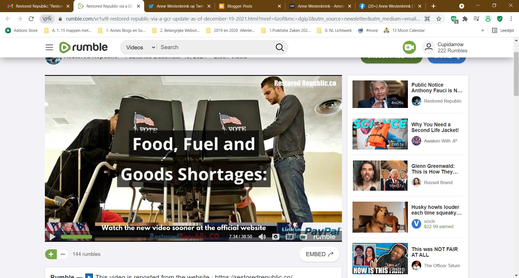The width and height of the screenshot is (519, 278).
Task: Enter fullscreen in the video player
Action: (x=303, y=237)
